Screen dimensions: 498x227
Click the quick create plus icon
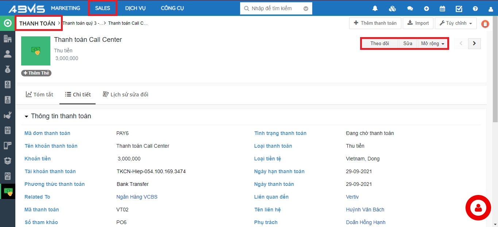pyautogui.click(x=426, y=9)
